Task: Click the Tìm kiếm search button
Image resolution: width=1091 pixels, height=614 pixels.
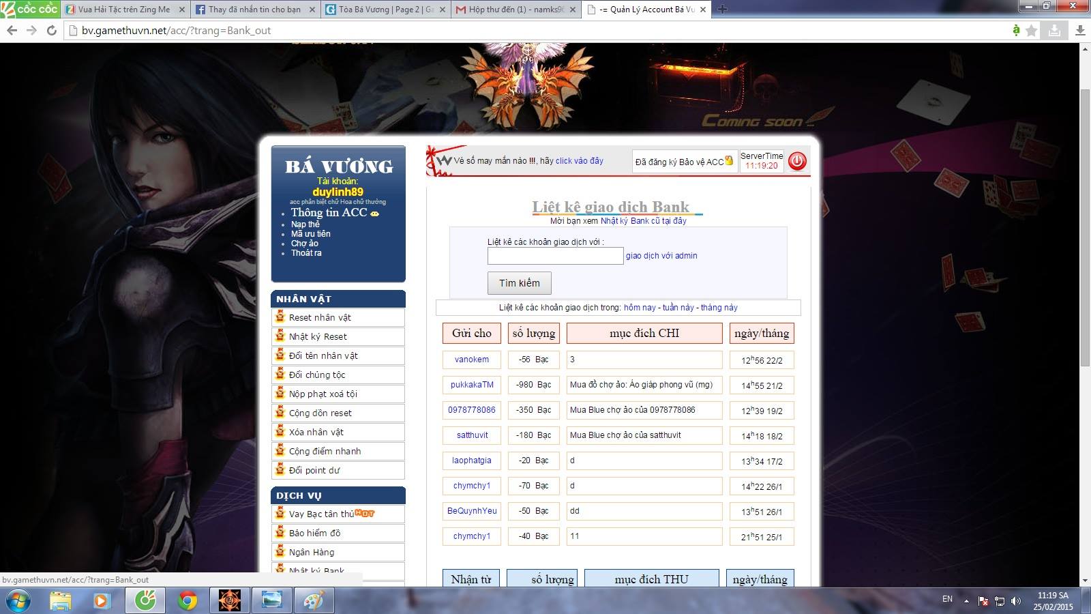Action: coord(519,282)
